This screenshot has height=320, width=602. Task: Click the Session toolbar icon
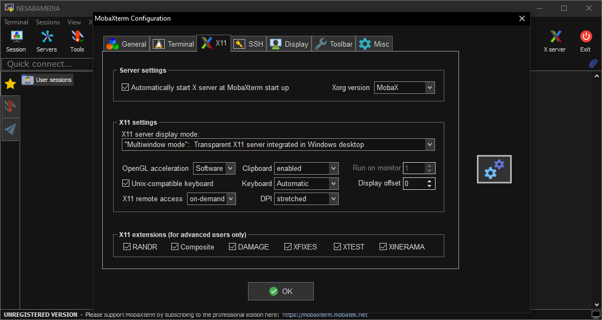pos(16,37)
